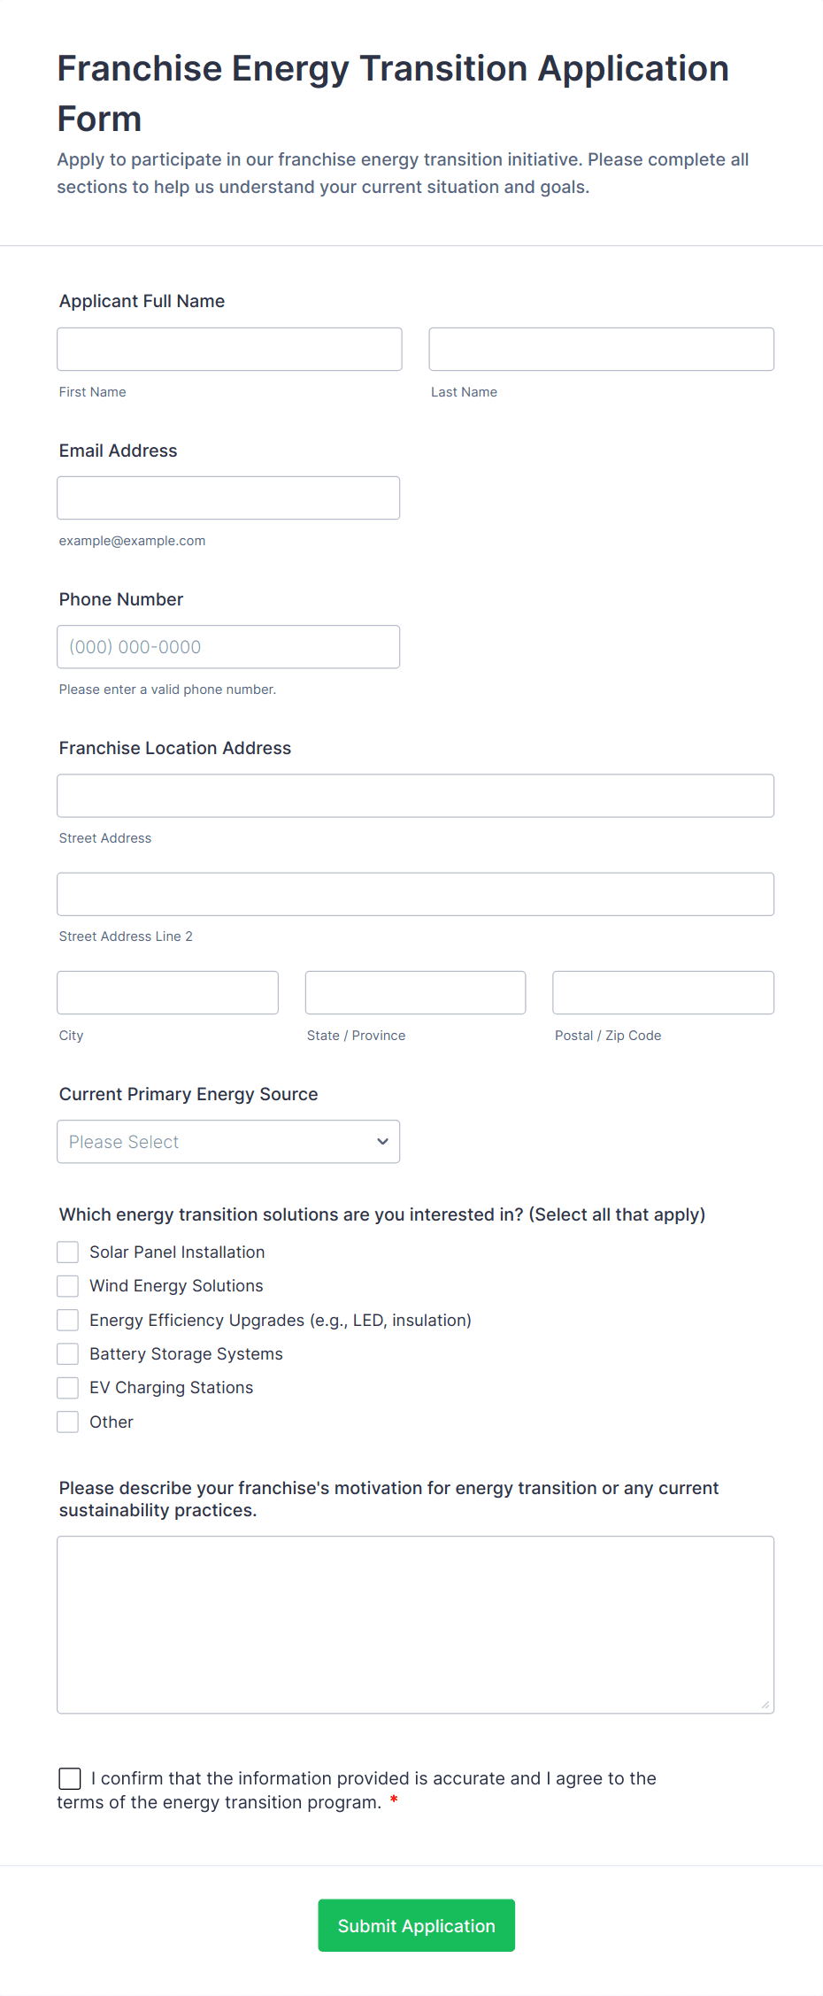Image resolution: width=823 pixels, height=1996 pixels.
Task: Click into the First Name field
Action: pos(228,349)
